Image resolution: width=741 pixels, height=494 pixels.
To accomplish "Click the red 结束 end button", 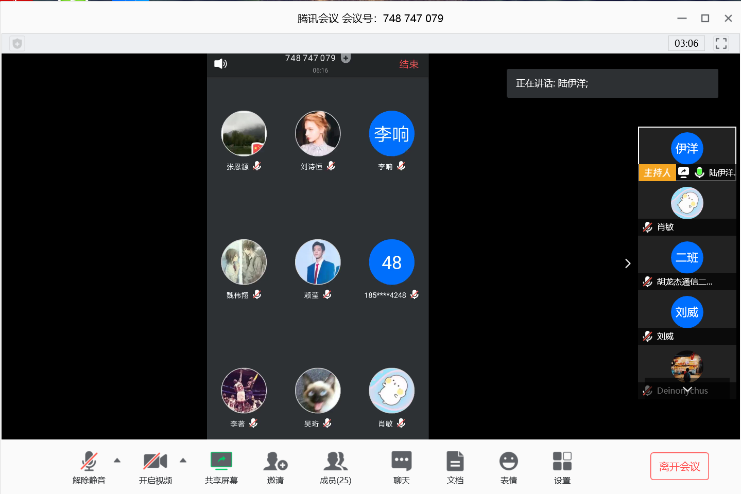I will pos(409,64).
